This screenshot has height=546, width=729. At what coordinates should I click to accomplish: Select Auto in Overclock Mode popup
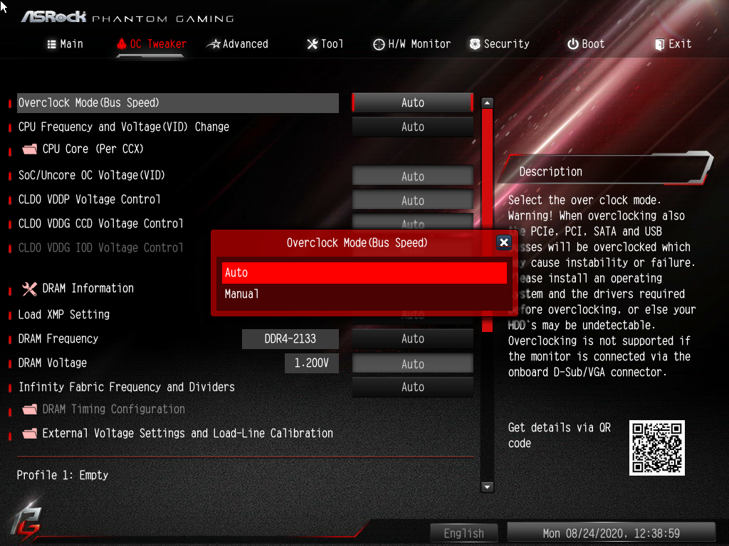[364, 273]
